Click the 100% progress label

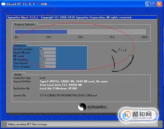pyautogui.click(x=144, y=37)
